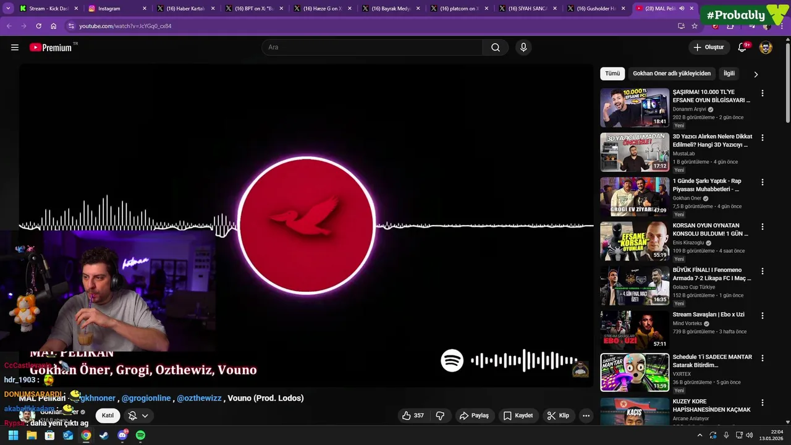Click the Oluştur create button
Image resolution: width=791 pixels, height=445 pixels.
click(x=708, y=48)
